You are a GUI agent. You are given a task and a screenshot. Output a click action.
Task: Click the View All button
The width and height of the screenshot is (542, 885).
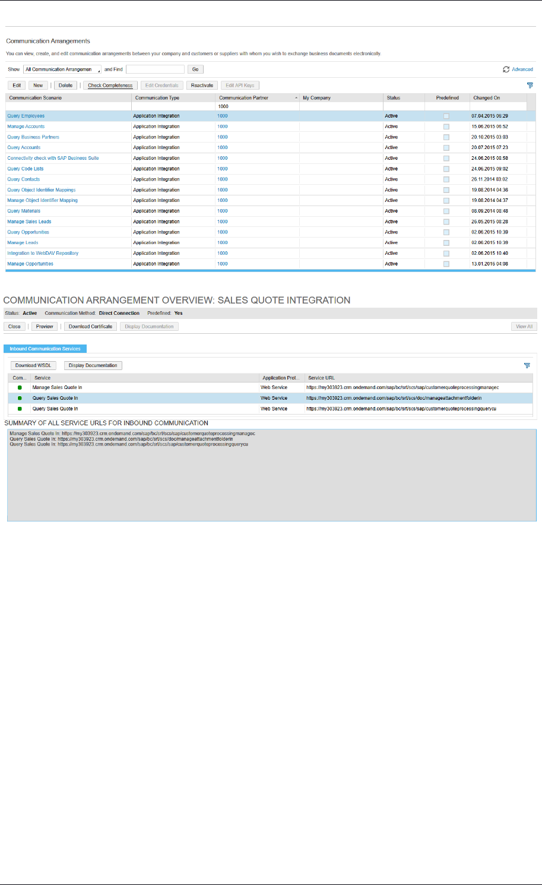[524, 327]
